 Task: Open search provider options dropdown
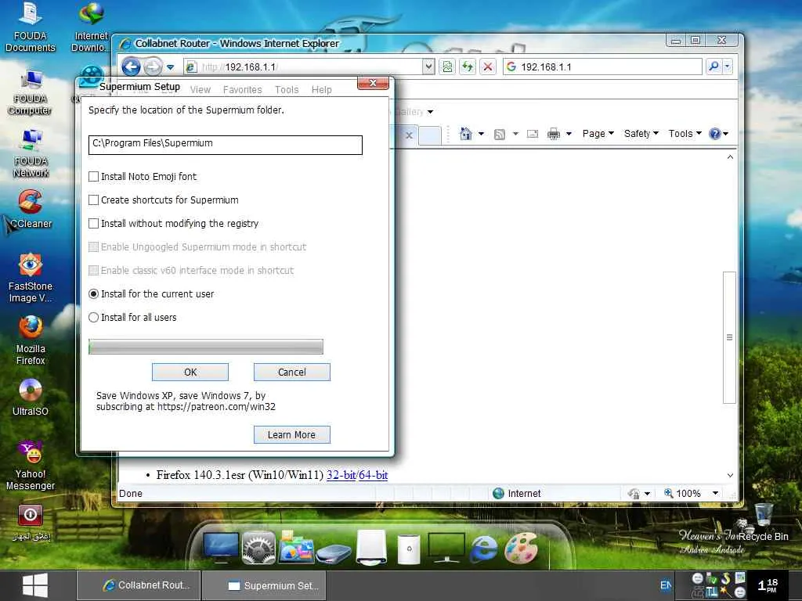click(x=728, y=67)
